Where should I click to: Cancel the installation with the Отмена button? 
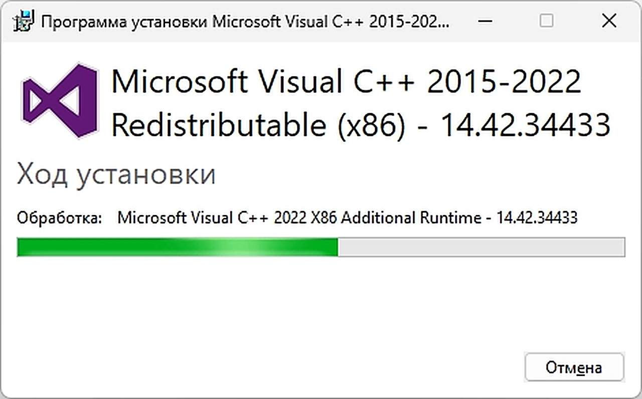(x=574, y=367)
